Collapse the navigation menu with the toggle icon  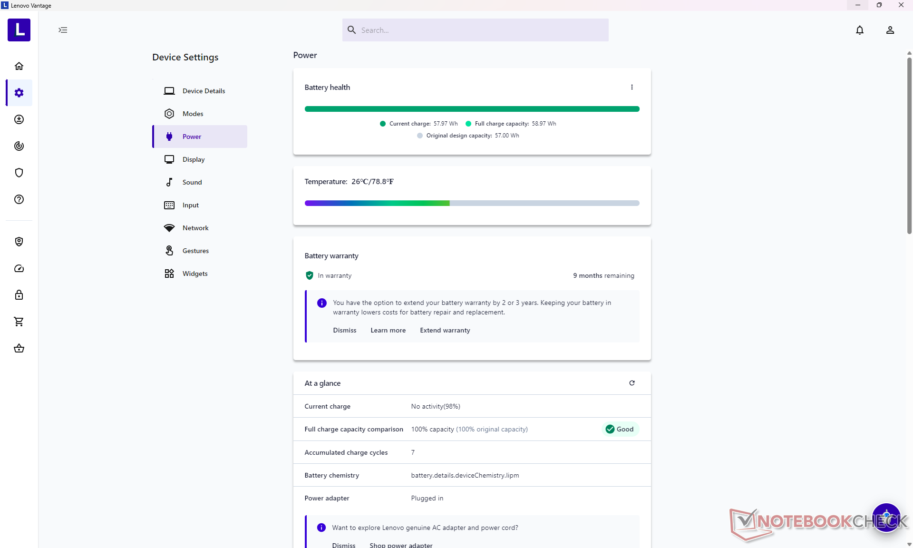point(63,30)
